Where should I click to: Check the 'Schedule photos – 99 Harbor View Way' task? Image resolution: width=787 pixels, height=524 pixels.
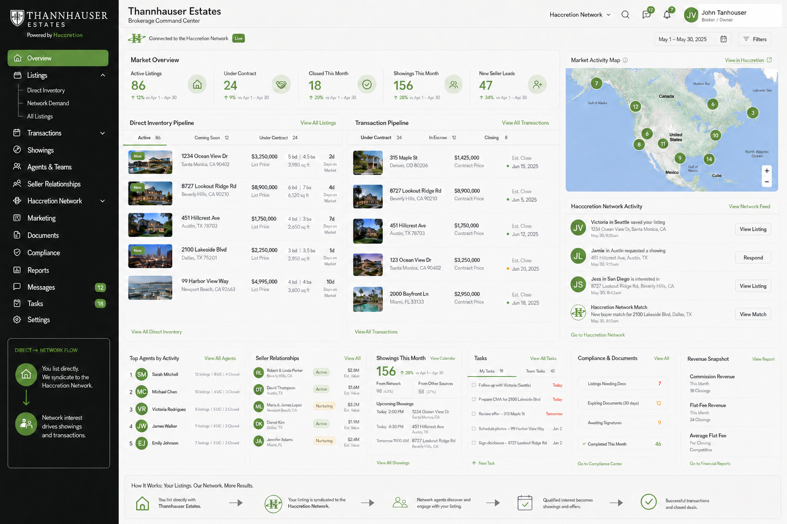tap(473, 429)
